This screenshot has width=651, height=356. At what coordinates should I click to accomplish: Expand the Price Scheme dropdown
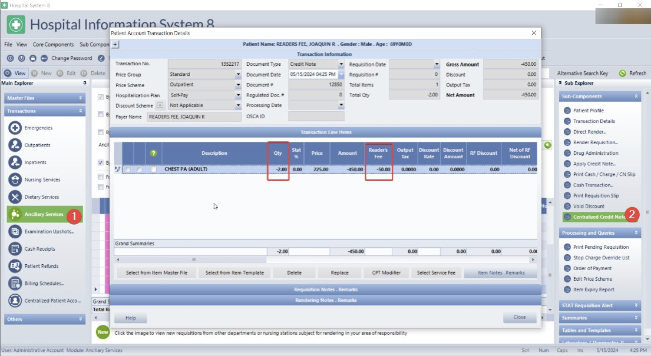[x=238, y=85]
